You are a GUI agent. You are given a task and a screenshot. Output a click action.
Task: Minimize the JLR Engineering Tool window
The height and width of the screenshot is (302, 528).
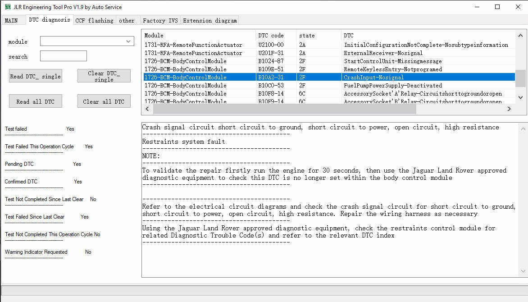coord(477,7)
